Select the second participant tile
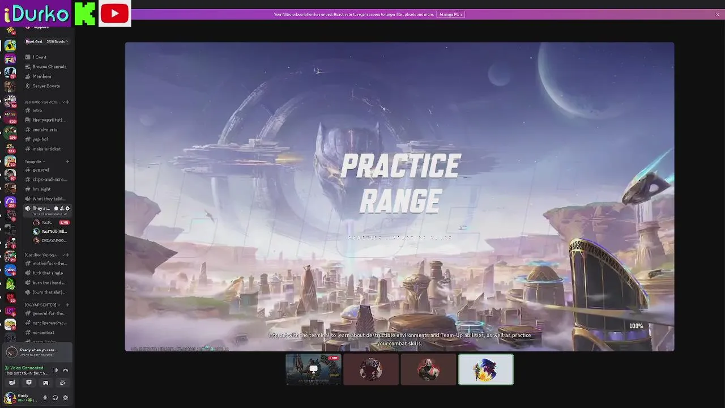The width and height of the screenshot is (725, 408). [371, 369]
